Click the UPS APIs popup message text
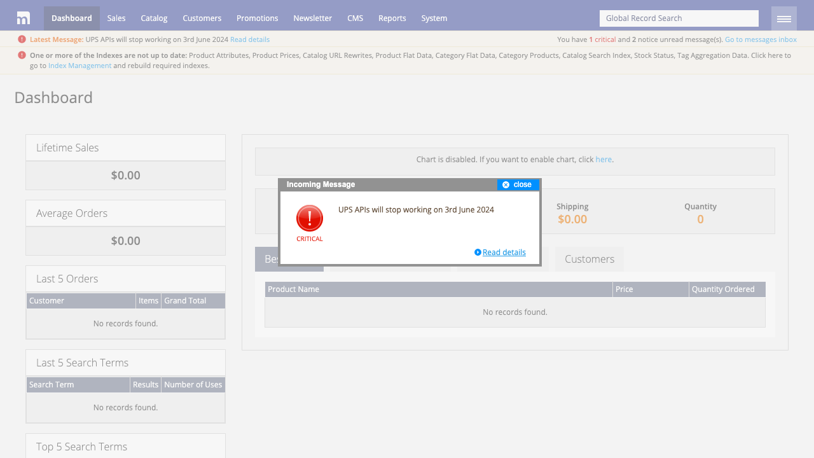 [x=416, y=210]
